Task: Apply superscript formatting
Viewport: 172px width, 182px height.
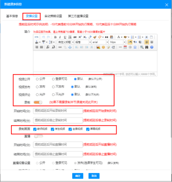Action: click(x=80, y=37)
